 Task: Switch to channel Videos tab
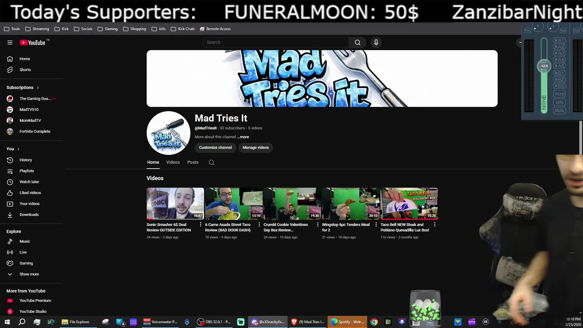coord(173,162)
